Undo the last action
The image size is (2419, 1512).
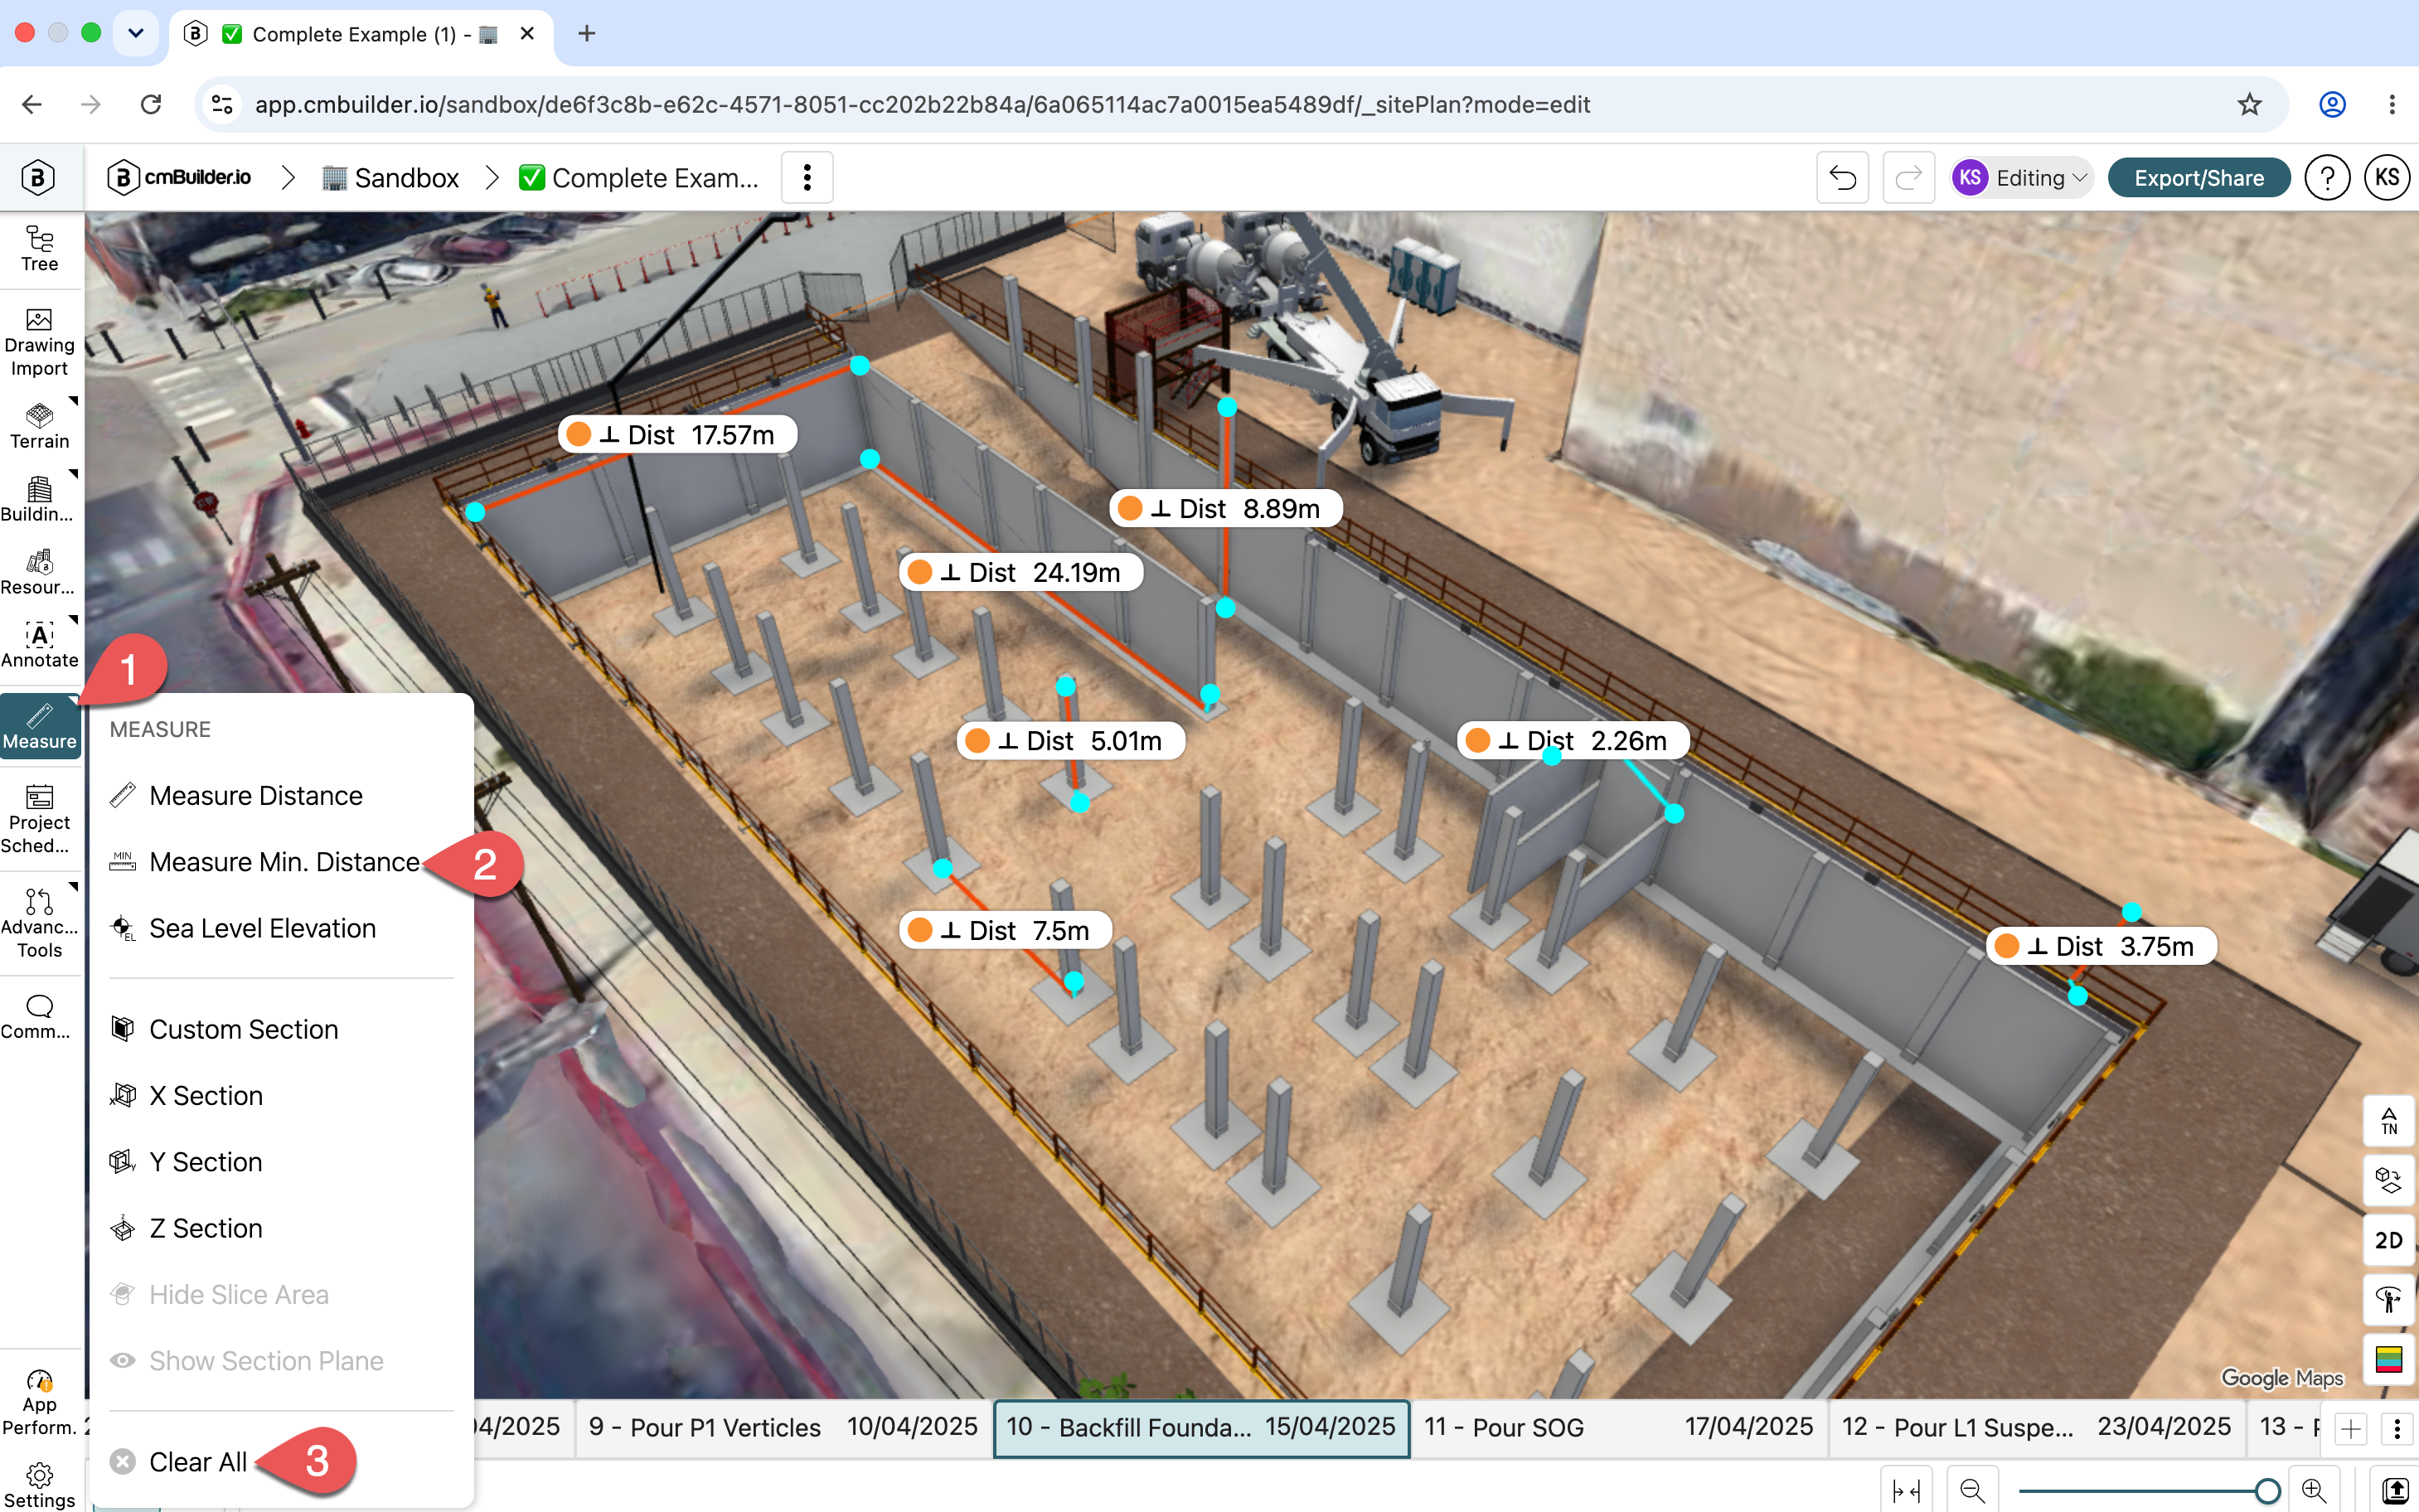[1842, 178]
